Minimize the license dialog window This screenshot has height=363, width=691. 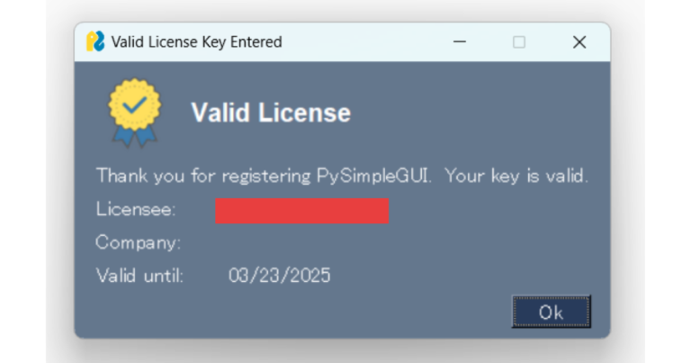(459, 42)
